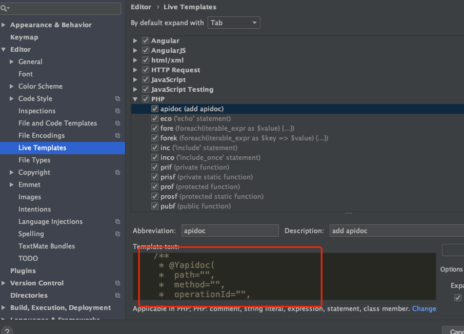Expand the AngularJS template group
Image resolution: width=464 pixels, height=334 pixels.
pyautogui.click(x=135, y=51)
